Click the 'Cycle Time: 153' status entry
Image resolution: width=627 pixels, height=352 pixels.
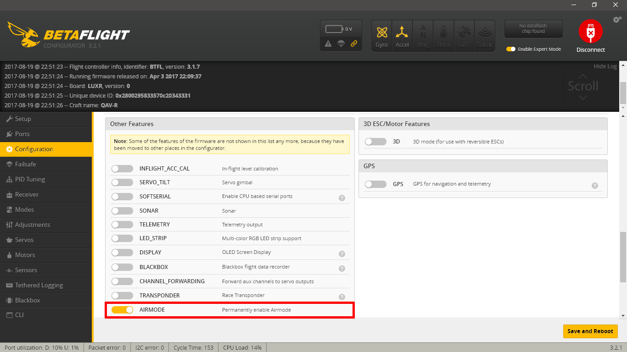coord(193,347)
